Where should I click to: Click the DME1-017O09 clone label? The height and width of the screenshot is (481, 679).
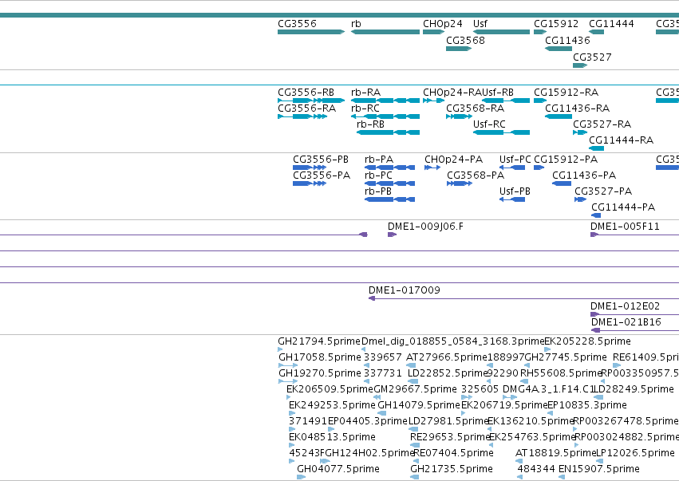point(405,290)
